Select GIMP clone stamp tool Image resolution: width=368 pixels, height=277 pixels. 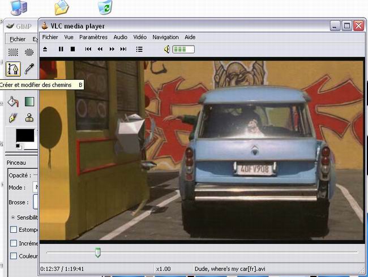click(29, 118)
